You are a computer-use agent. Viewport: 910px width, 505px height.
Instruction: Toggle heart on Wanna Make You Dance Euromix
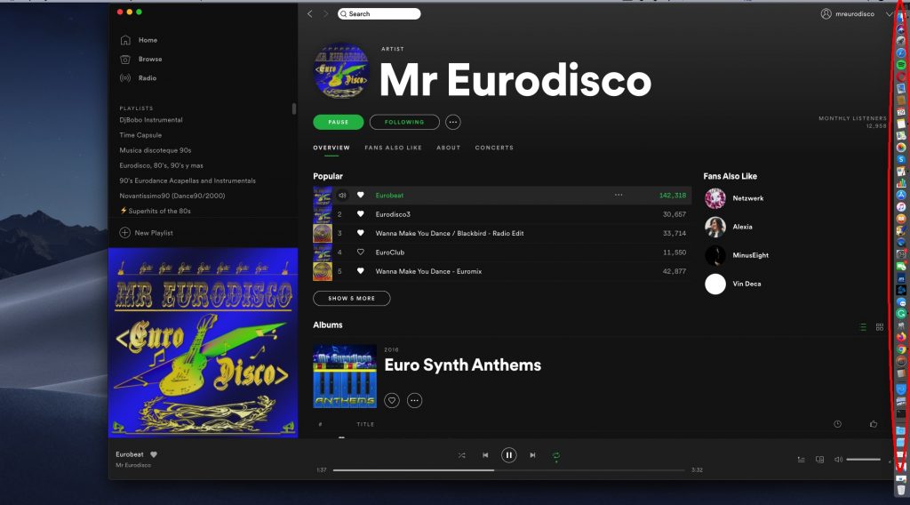coord(361,271)
